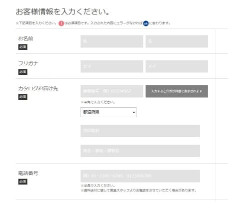The height and width of the screenshot is (202, 250).
Task: Click the お客様情報を入力ください heading
Action: (x=62, y=11)
